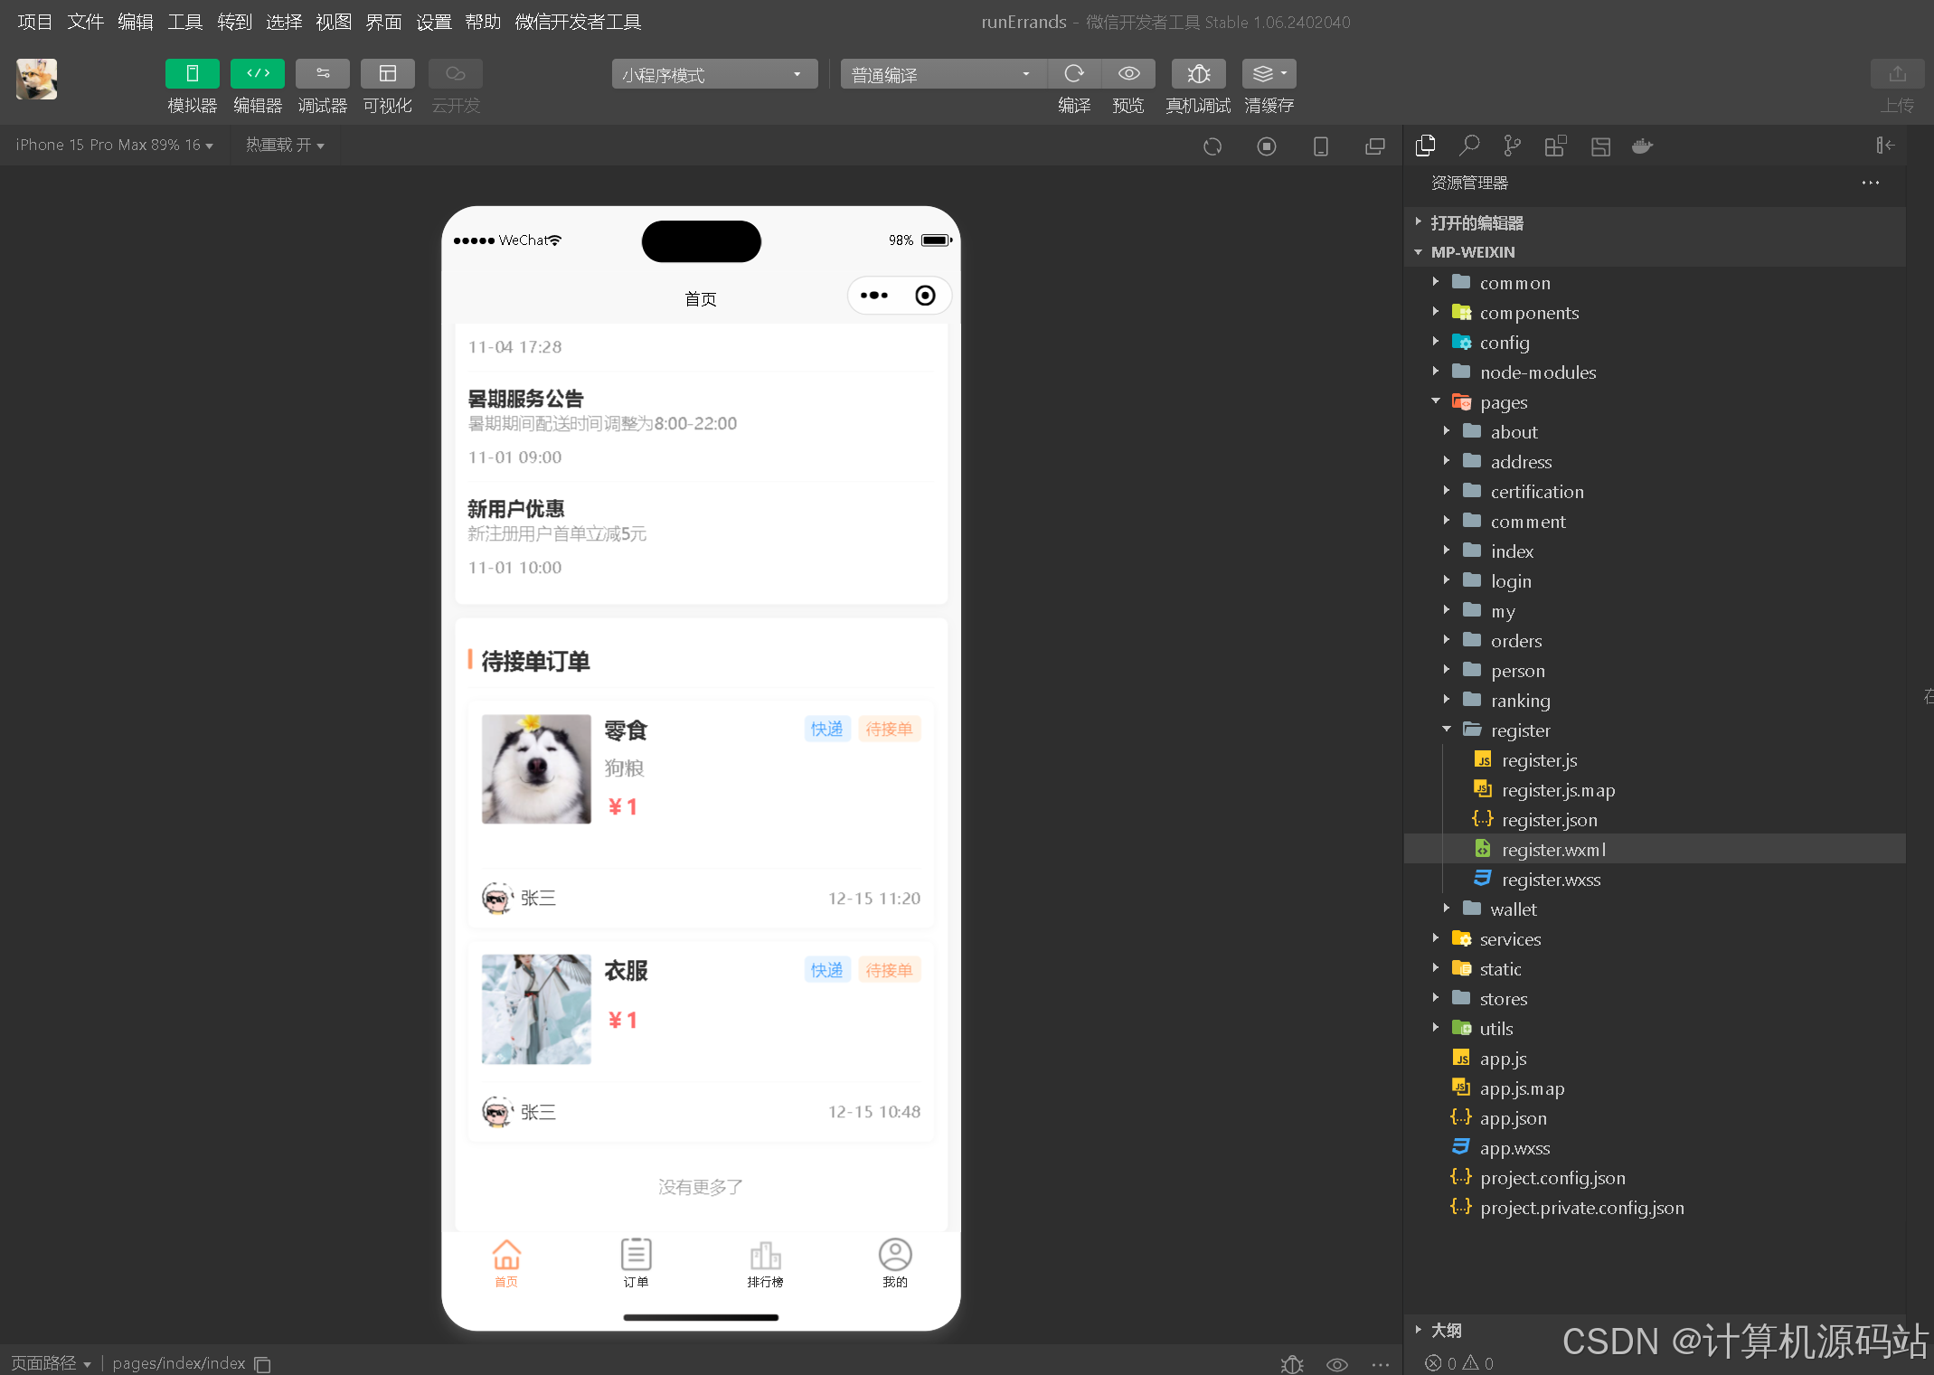Click the 编译 compile refresh icon

tap(1075, 73)
